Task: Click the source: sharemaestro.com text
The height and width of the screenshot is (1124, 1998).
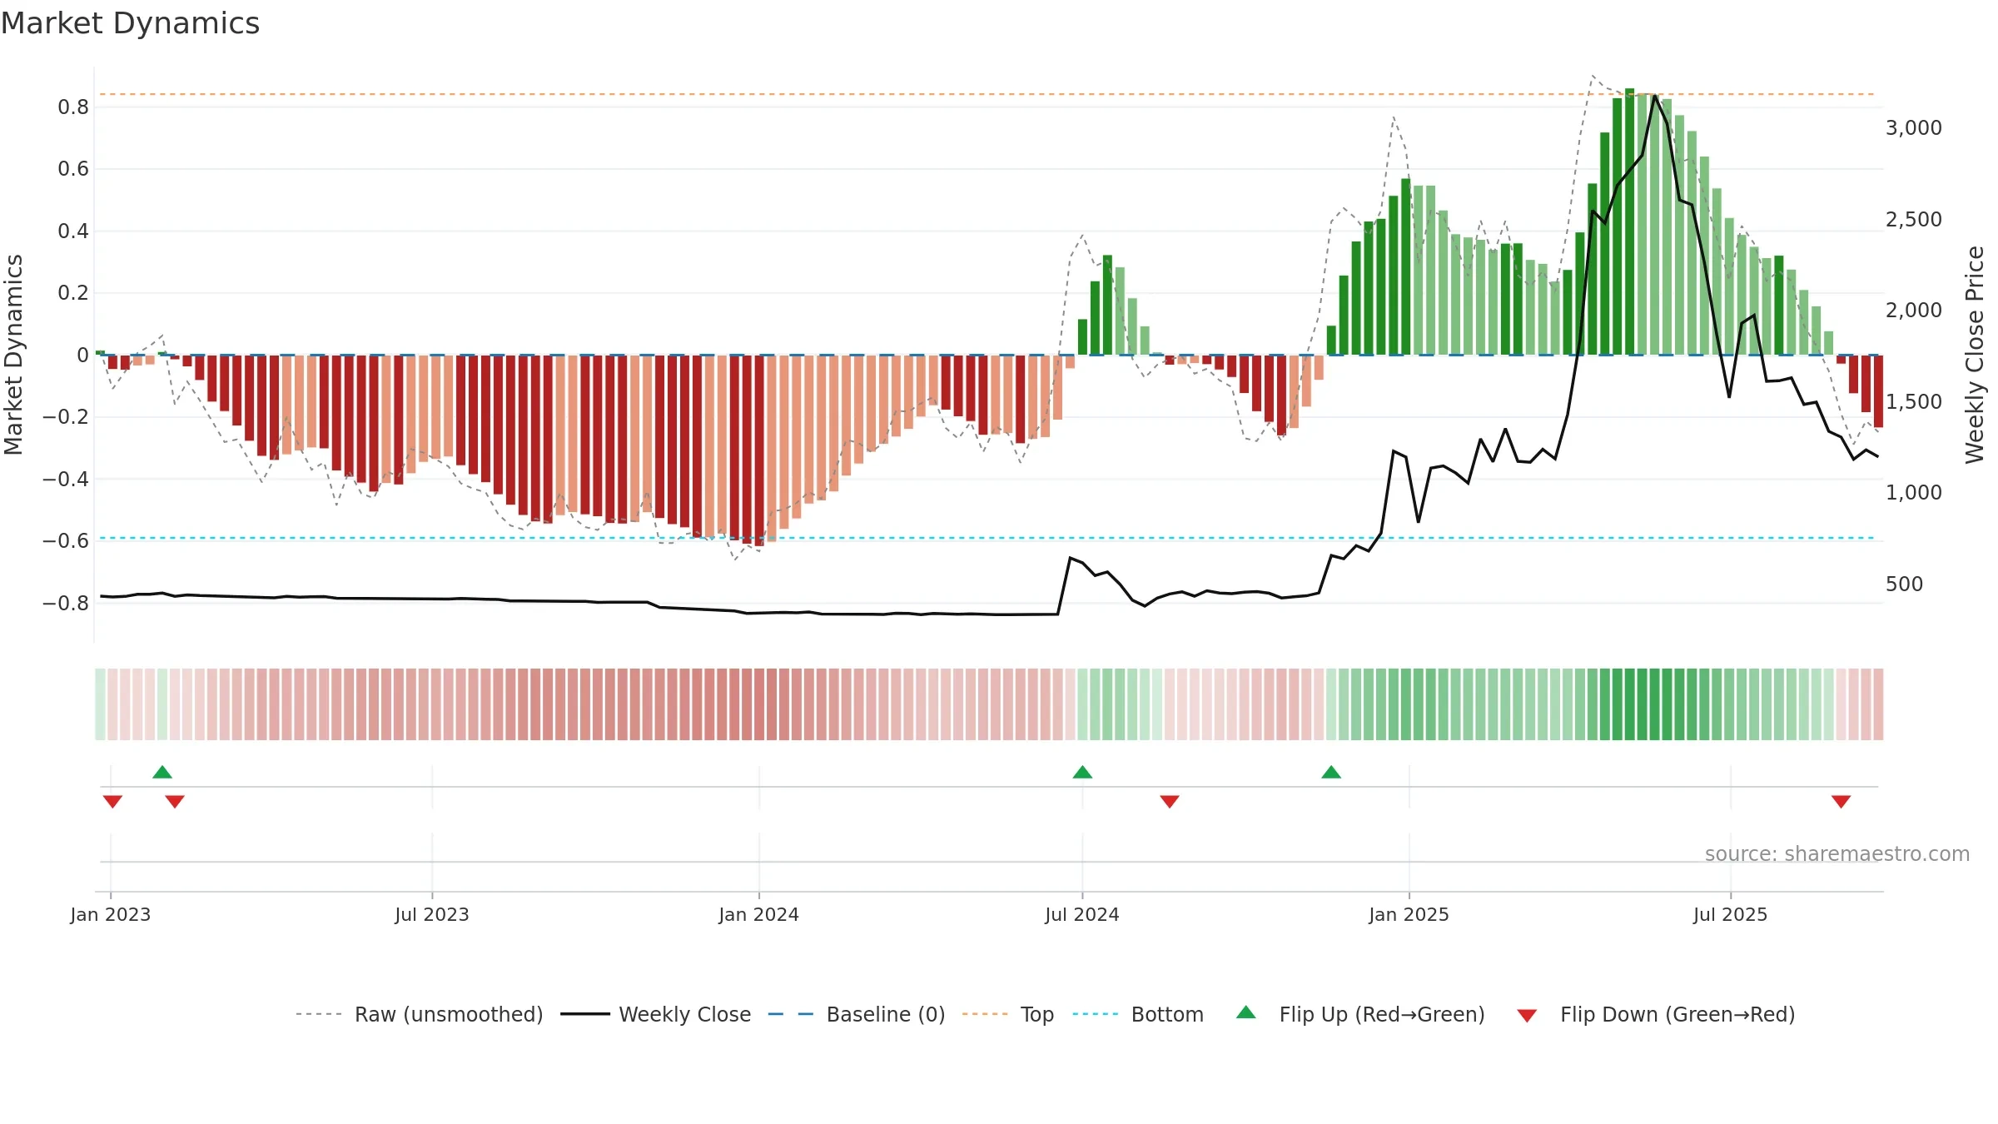Action: 1837,853
